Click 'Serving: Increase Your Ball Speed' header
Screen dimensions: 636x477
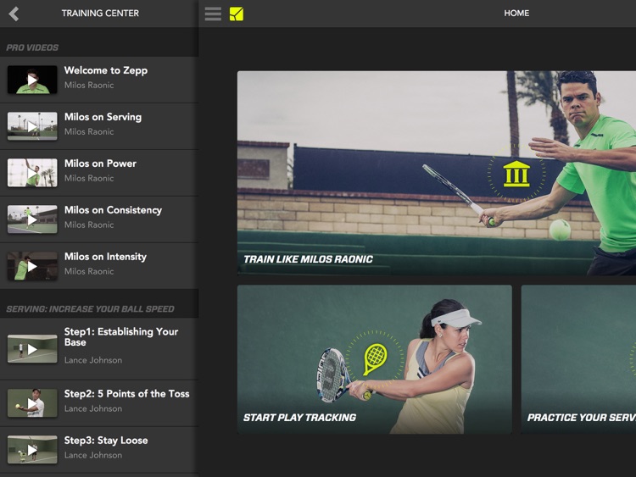[x=90, y=309]
